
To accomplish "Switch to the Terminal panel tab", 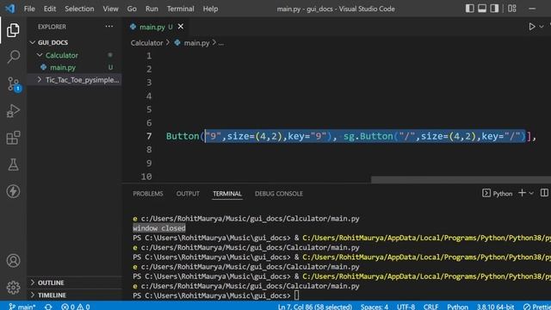I will pos(227,194).
